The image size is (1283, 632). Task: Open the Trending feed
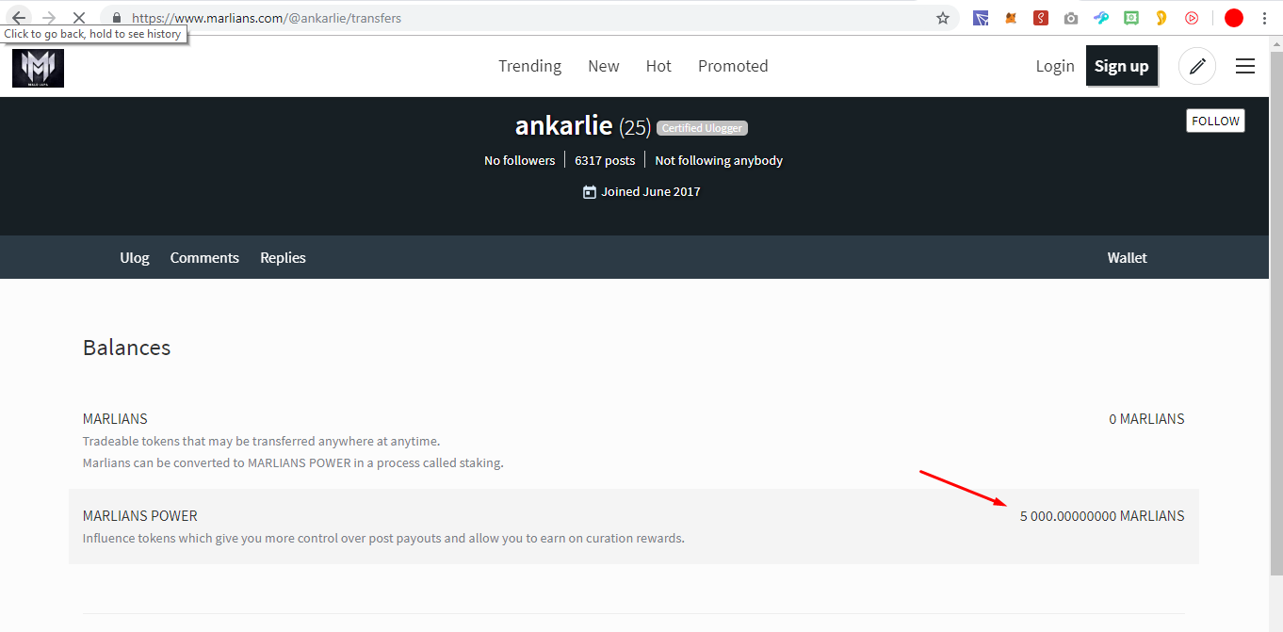click(529, 66)
